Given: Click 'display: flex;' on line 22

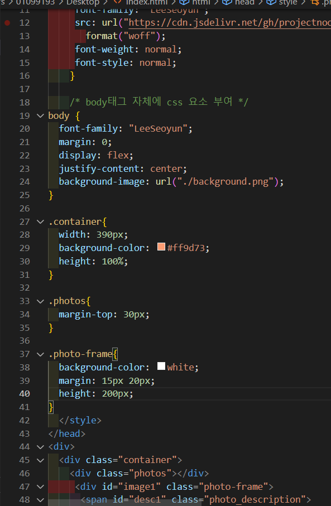Looking at the screenshot, I should click(x=96, y=156).
